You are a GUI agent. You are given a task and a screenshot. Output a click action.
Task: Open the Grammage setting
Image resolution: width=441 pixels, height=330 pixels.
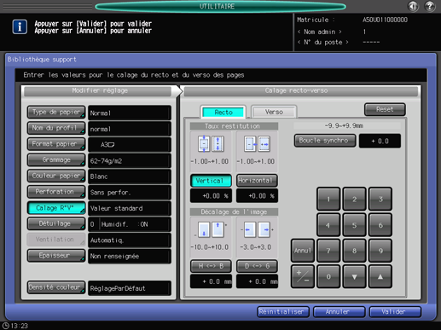[56, 160]
